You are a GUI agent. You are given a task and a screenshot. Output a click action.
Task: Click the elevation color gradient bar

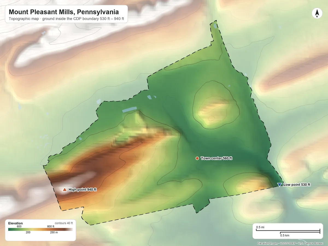[40, 229]
